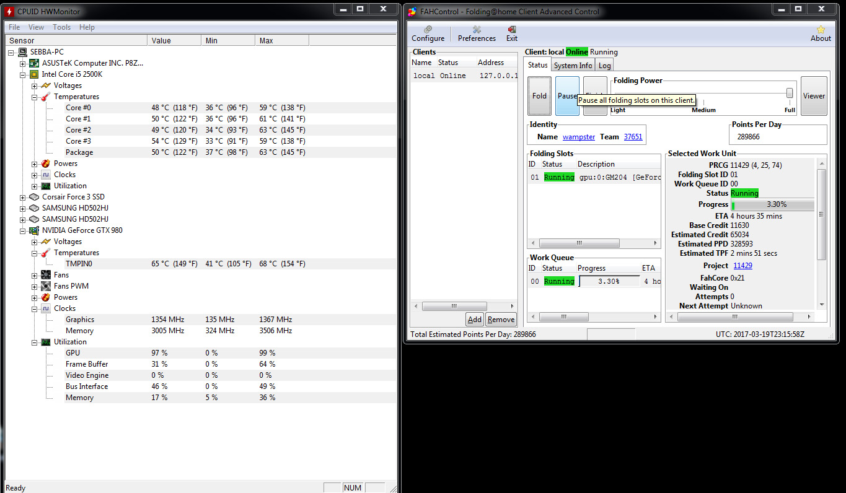The image size is (846, 493).
Task: Open the wampster identity link
Action: (x=579, y=137)
